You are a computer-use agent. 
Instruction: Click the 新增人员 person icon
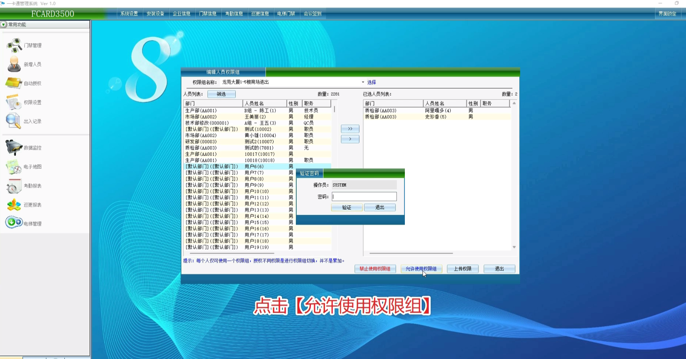click(x=14, y=64)
